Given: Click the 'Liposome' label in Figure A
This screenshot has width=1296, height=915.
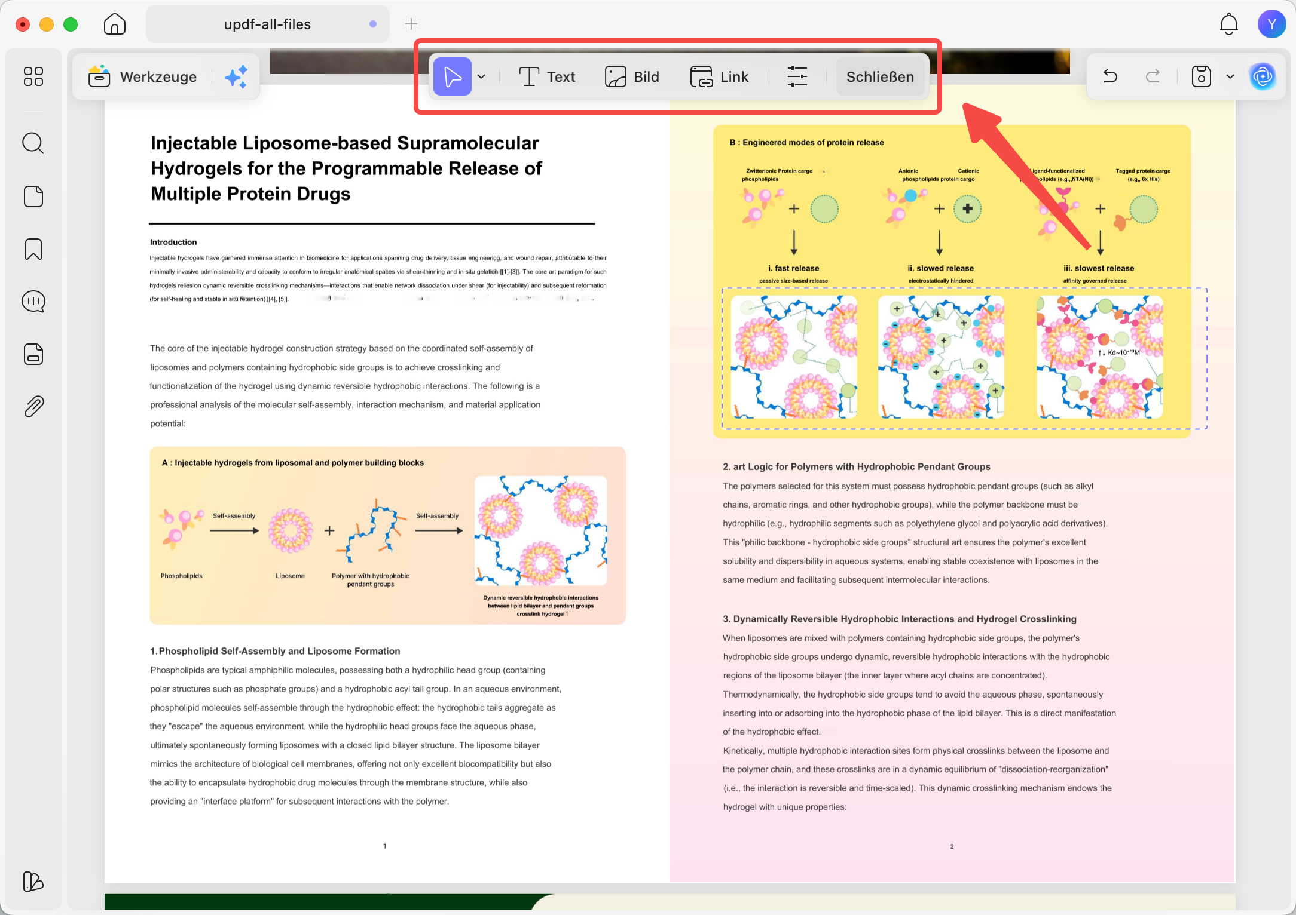Looking at the screenshot, I should click(x=290, y=576).
